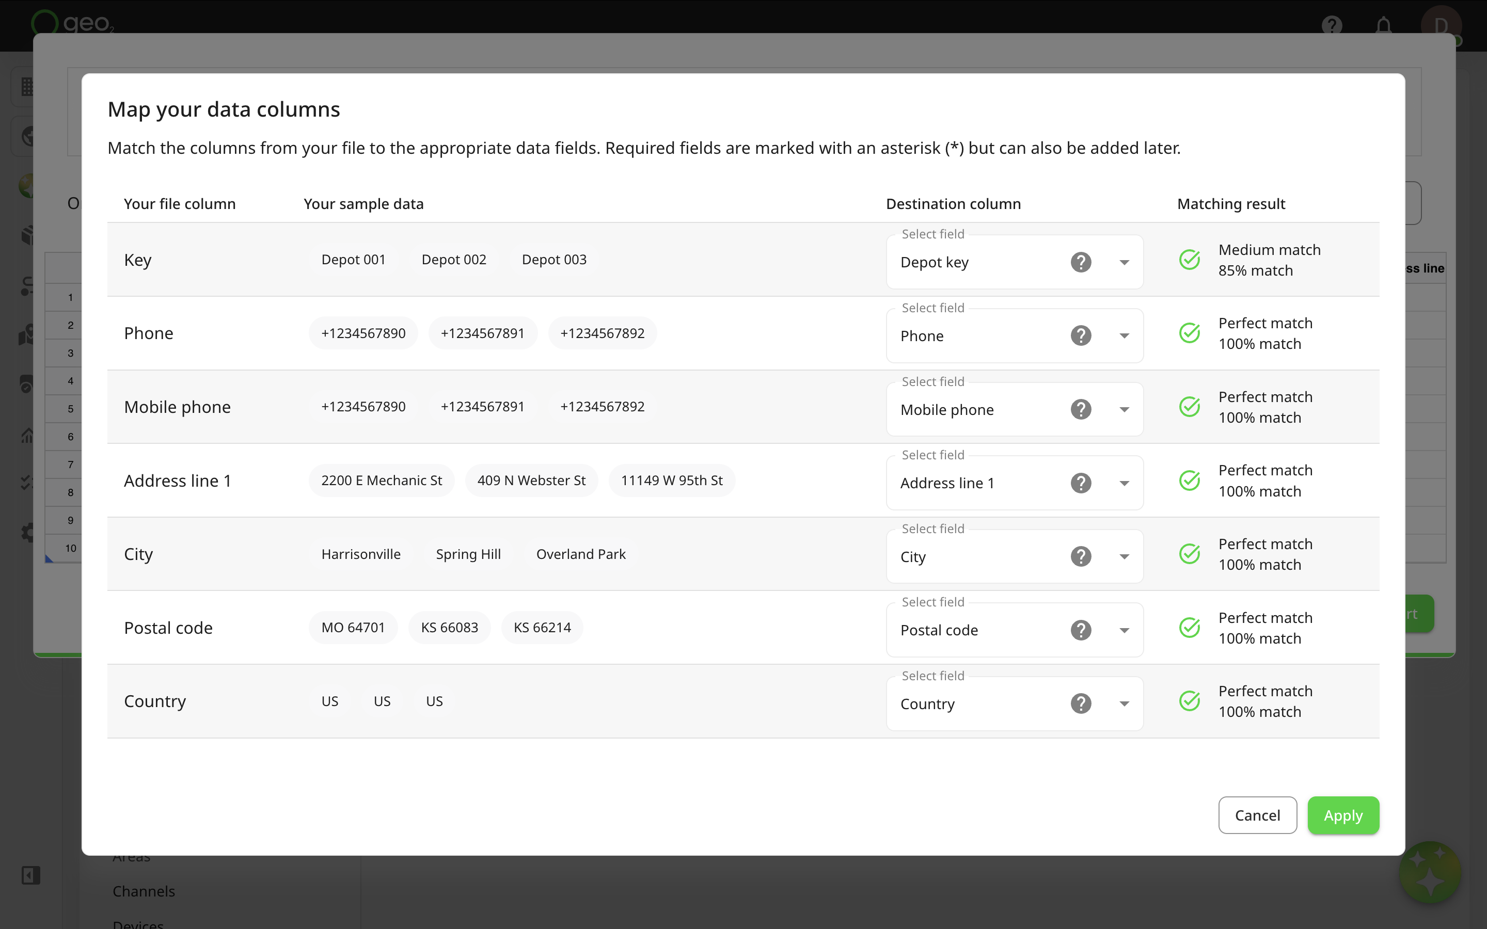The width and height of the screenshot is (1487, 929).
Task: Open the Mobile phone destination dropdown
Action: pyautogui.click(x=1125, y=410)
